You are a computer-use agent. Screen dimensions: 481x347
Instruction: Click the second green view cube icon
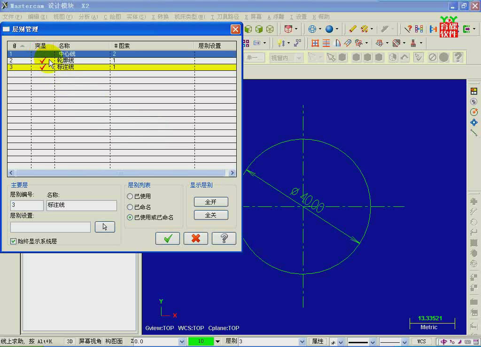259,29
